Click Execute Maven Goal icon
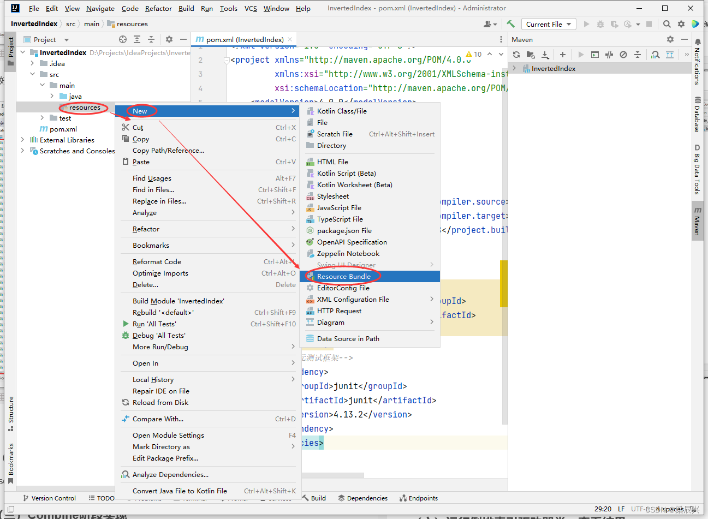Viewport: 708px width, 519px height. point(595,55)
